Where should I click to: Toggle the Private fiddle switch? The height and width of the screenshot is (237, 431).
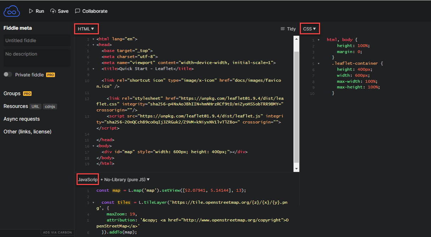[x=8, y=75]
